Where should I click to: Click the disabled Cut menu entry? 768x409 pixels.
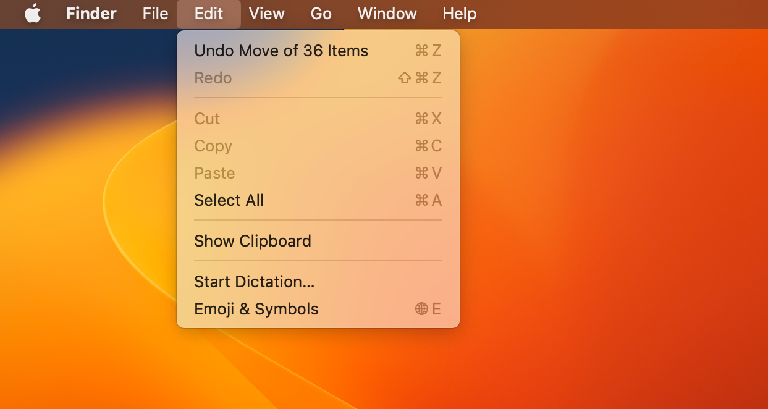pyautogui.click(x=318, y=119)
